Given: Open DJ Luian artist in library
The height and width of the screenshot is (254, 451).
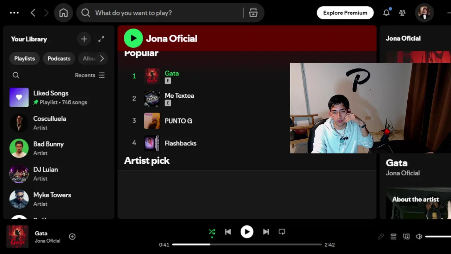Looking at the screenshot, I should (58, 174).
